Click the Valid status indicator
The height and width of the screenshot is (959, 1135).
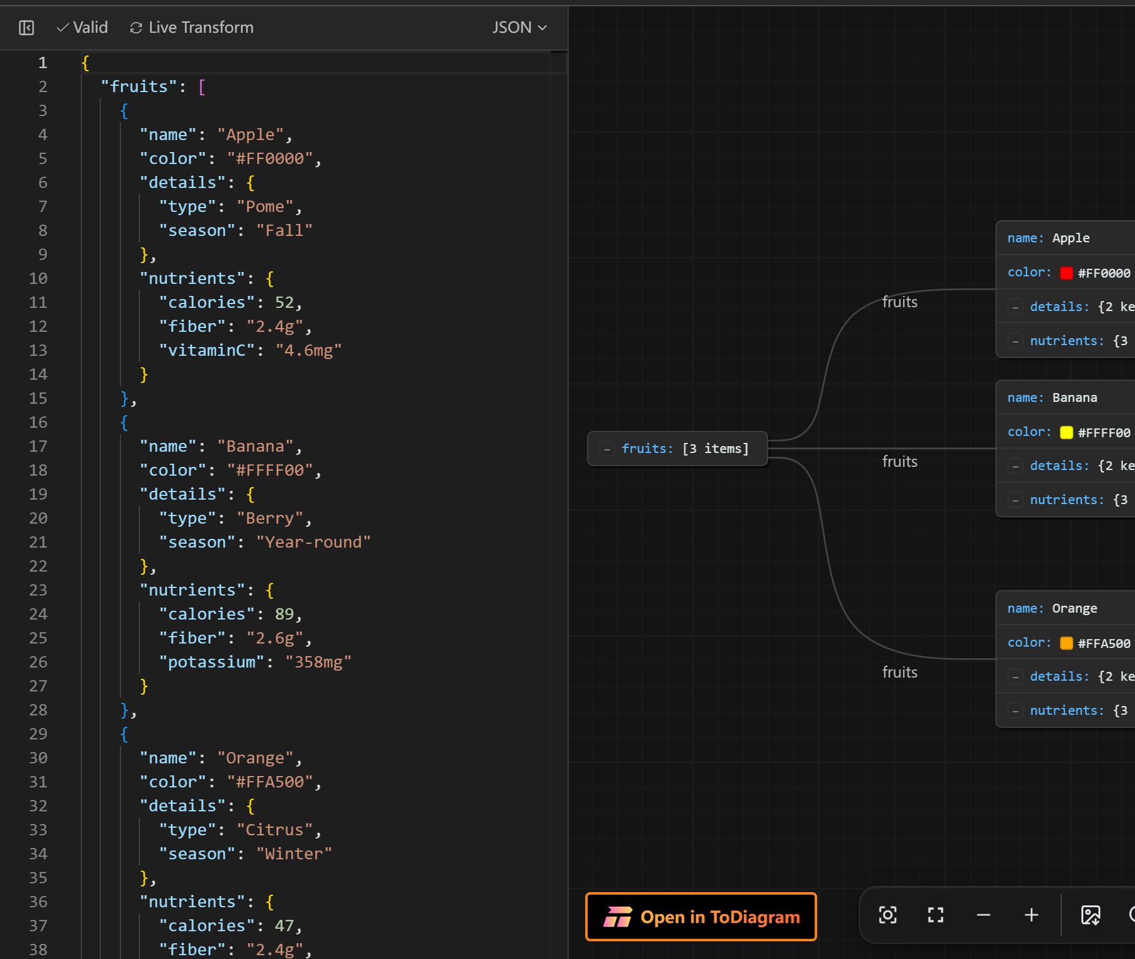point(82,28)
